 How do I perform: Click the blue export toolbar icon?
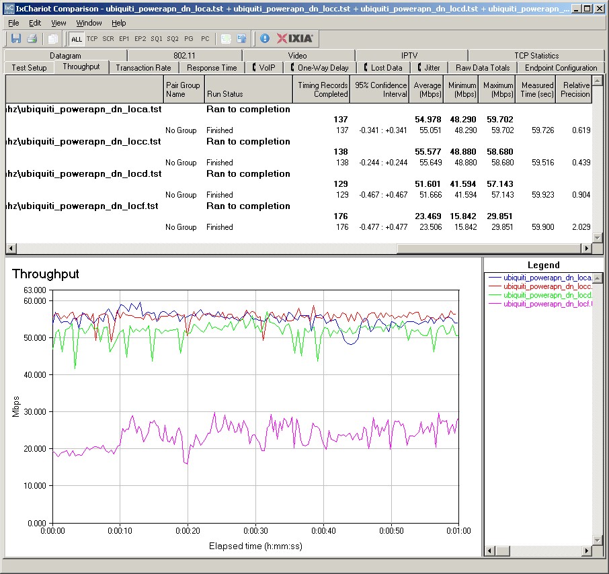241,38
